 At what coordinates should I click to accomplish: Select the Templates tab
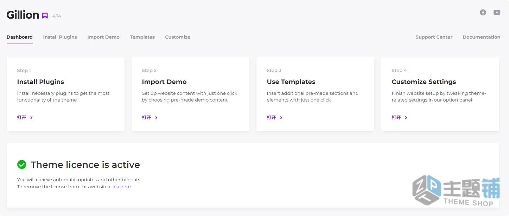[142, 37]
